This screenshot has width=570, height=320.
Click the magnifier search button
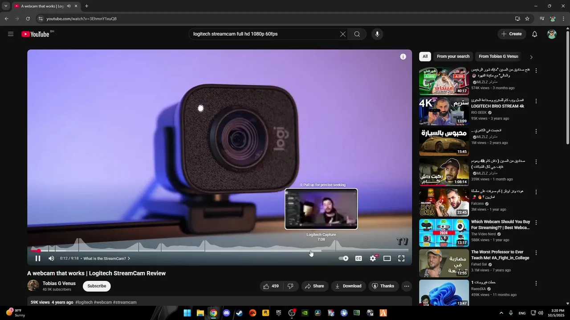point(357,34)
